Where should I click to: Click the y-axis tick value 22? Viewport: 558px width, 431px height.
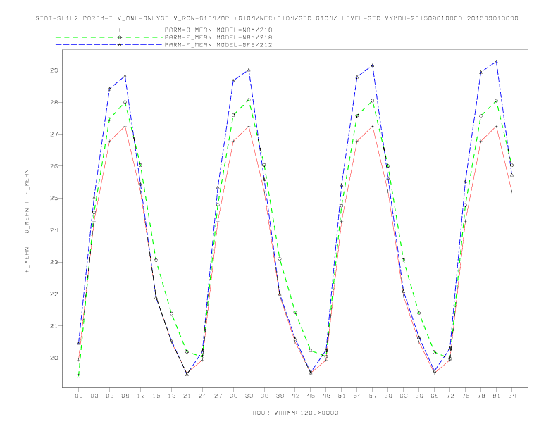click(54, 294)
